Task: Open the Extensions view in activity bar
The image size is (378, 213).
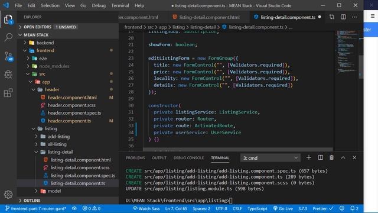Action: click(x=8, y=93)
